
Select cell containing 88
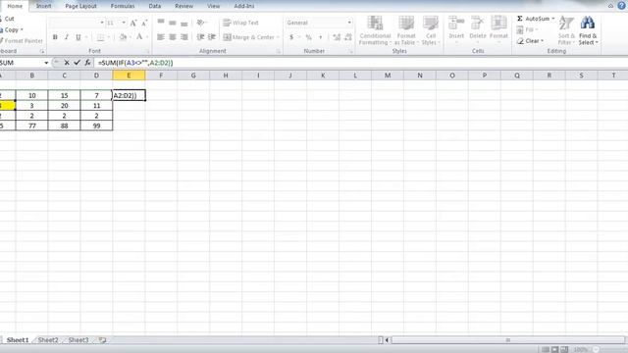(x=64, y=126)
